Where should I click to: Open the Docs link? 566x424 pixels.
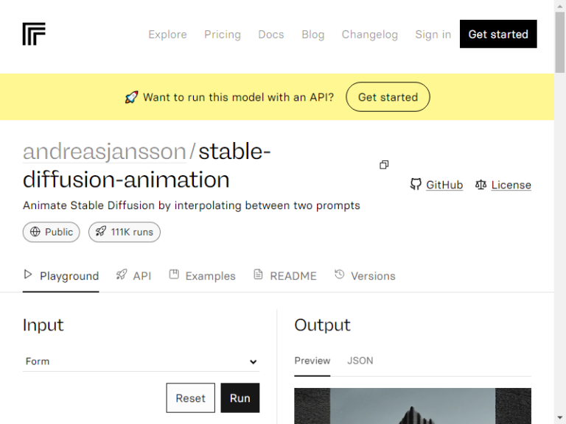coord(271,35)
